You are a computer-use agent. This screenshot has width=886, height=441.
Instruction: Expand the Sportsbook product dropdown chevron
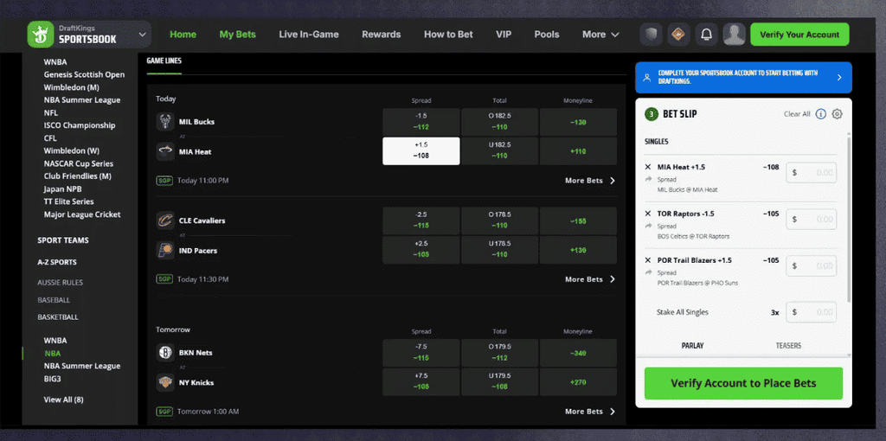(142, 35)
